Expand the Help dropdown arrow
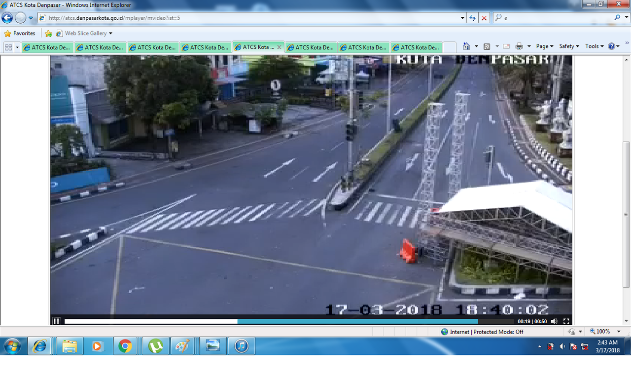 [x=618, y=46]
